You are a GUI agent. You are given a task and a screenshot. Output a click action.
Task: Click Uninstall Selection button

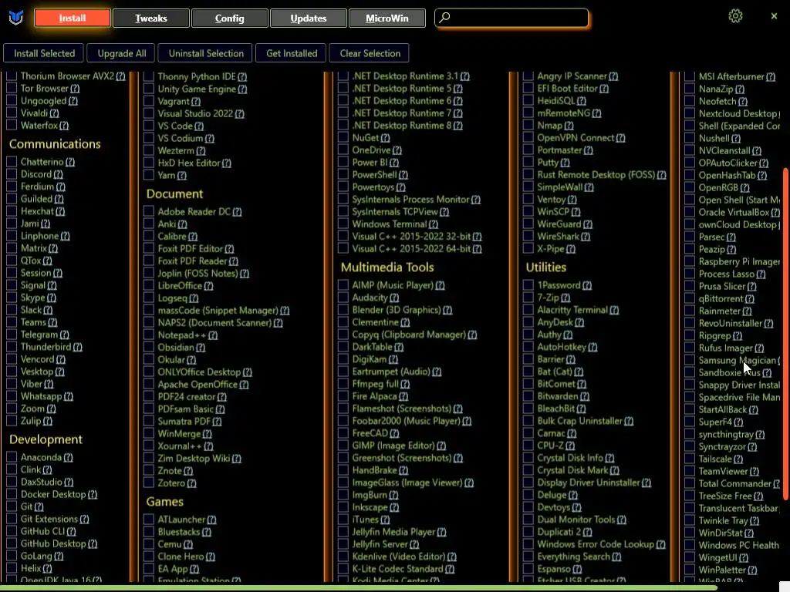pos(206,53)
